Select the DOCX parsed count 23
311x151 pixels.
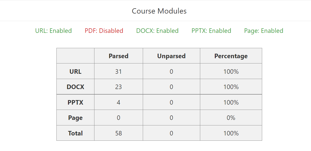(119, 87)
